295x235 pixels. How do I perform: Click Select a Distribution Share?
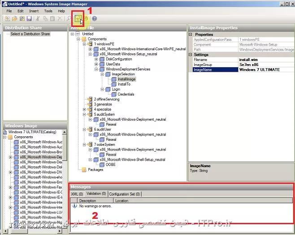[x=30, y=34]
